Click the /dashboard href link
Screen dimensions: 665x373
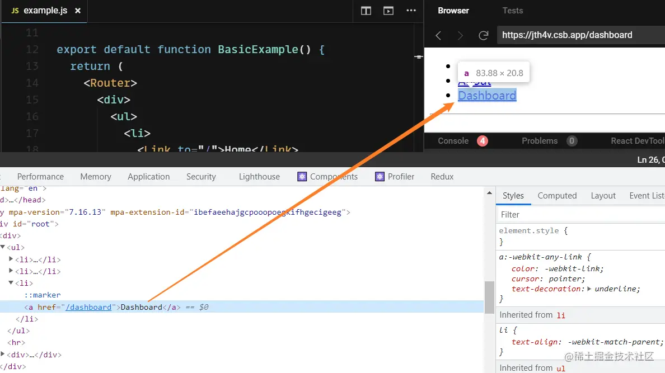(88, 308)
